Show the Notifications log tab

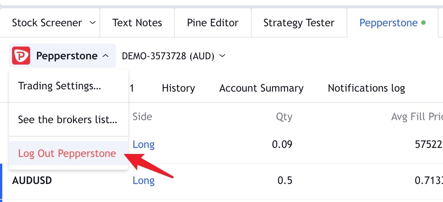(x=367, y=88)
